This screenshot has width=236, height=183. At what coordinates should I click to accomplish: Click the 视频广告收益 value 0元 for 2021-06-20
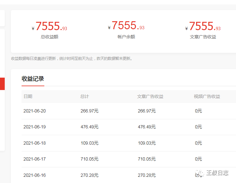(x=198, y=111)
